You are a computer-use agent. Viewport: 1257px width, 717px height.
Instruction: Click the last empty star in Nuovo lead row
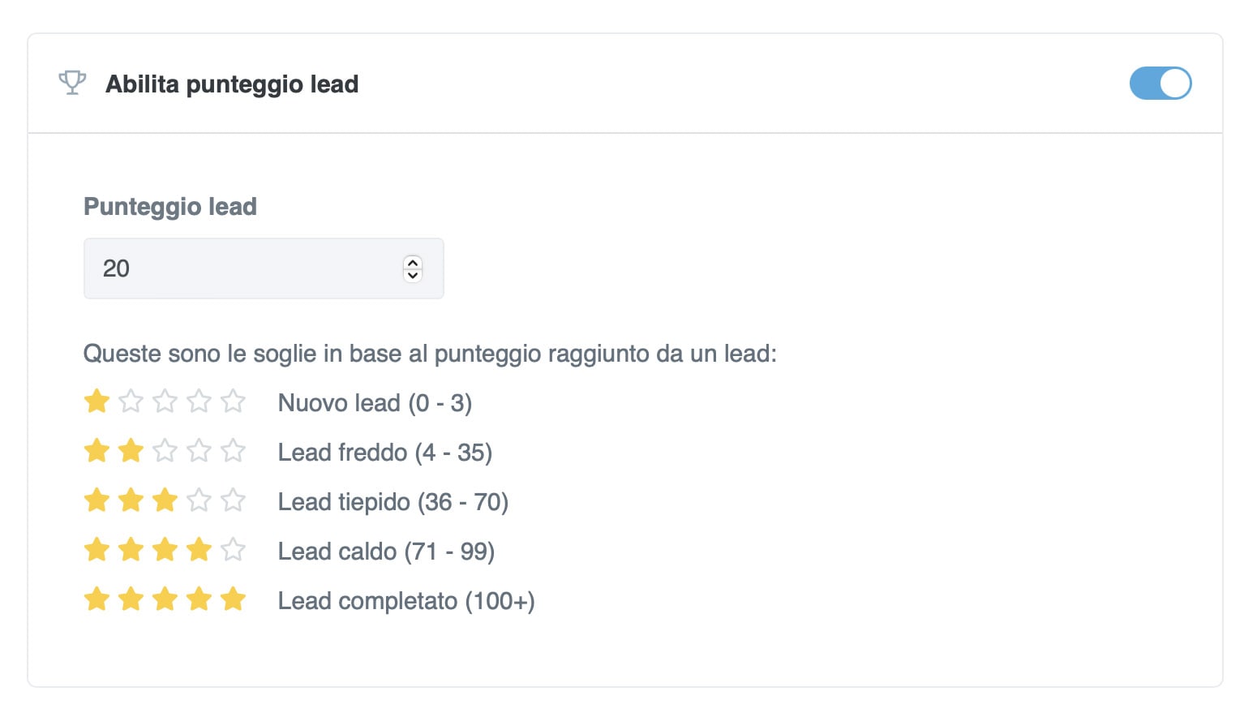[234, 401]
